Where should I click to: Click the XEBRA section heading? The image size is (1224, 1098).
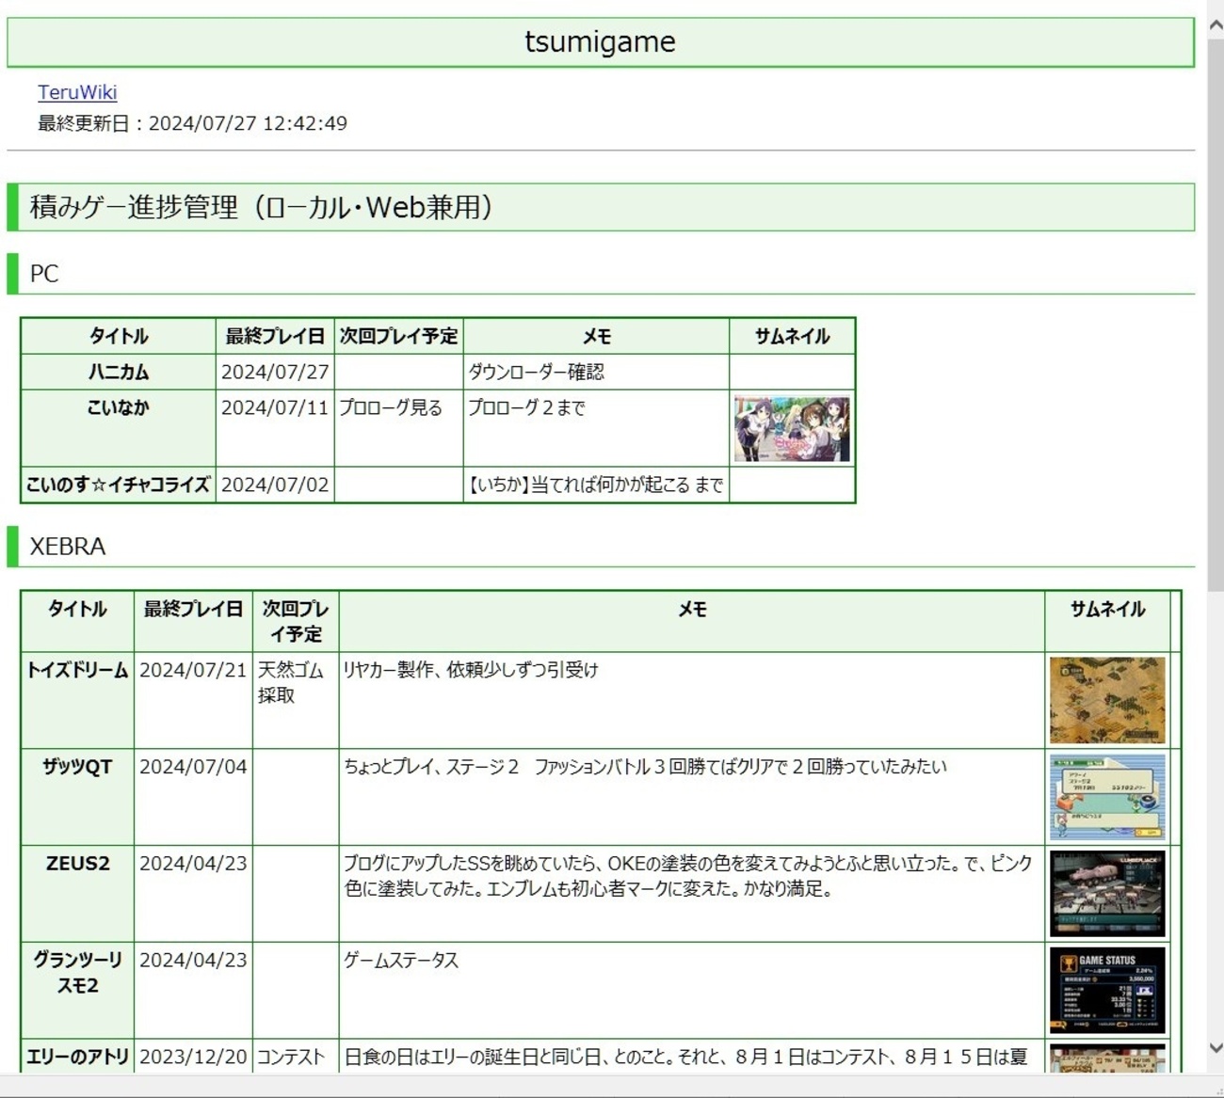[x=68, y=547]
